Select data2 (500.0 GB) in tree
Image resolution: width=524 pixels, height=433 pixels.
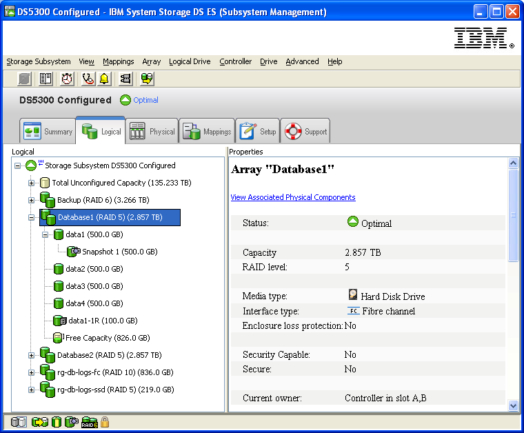94,269
